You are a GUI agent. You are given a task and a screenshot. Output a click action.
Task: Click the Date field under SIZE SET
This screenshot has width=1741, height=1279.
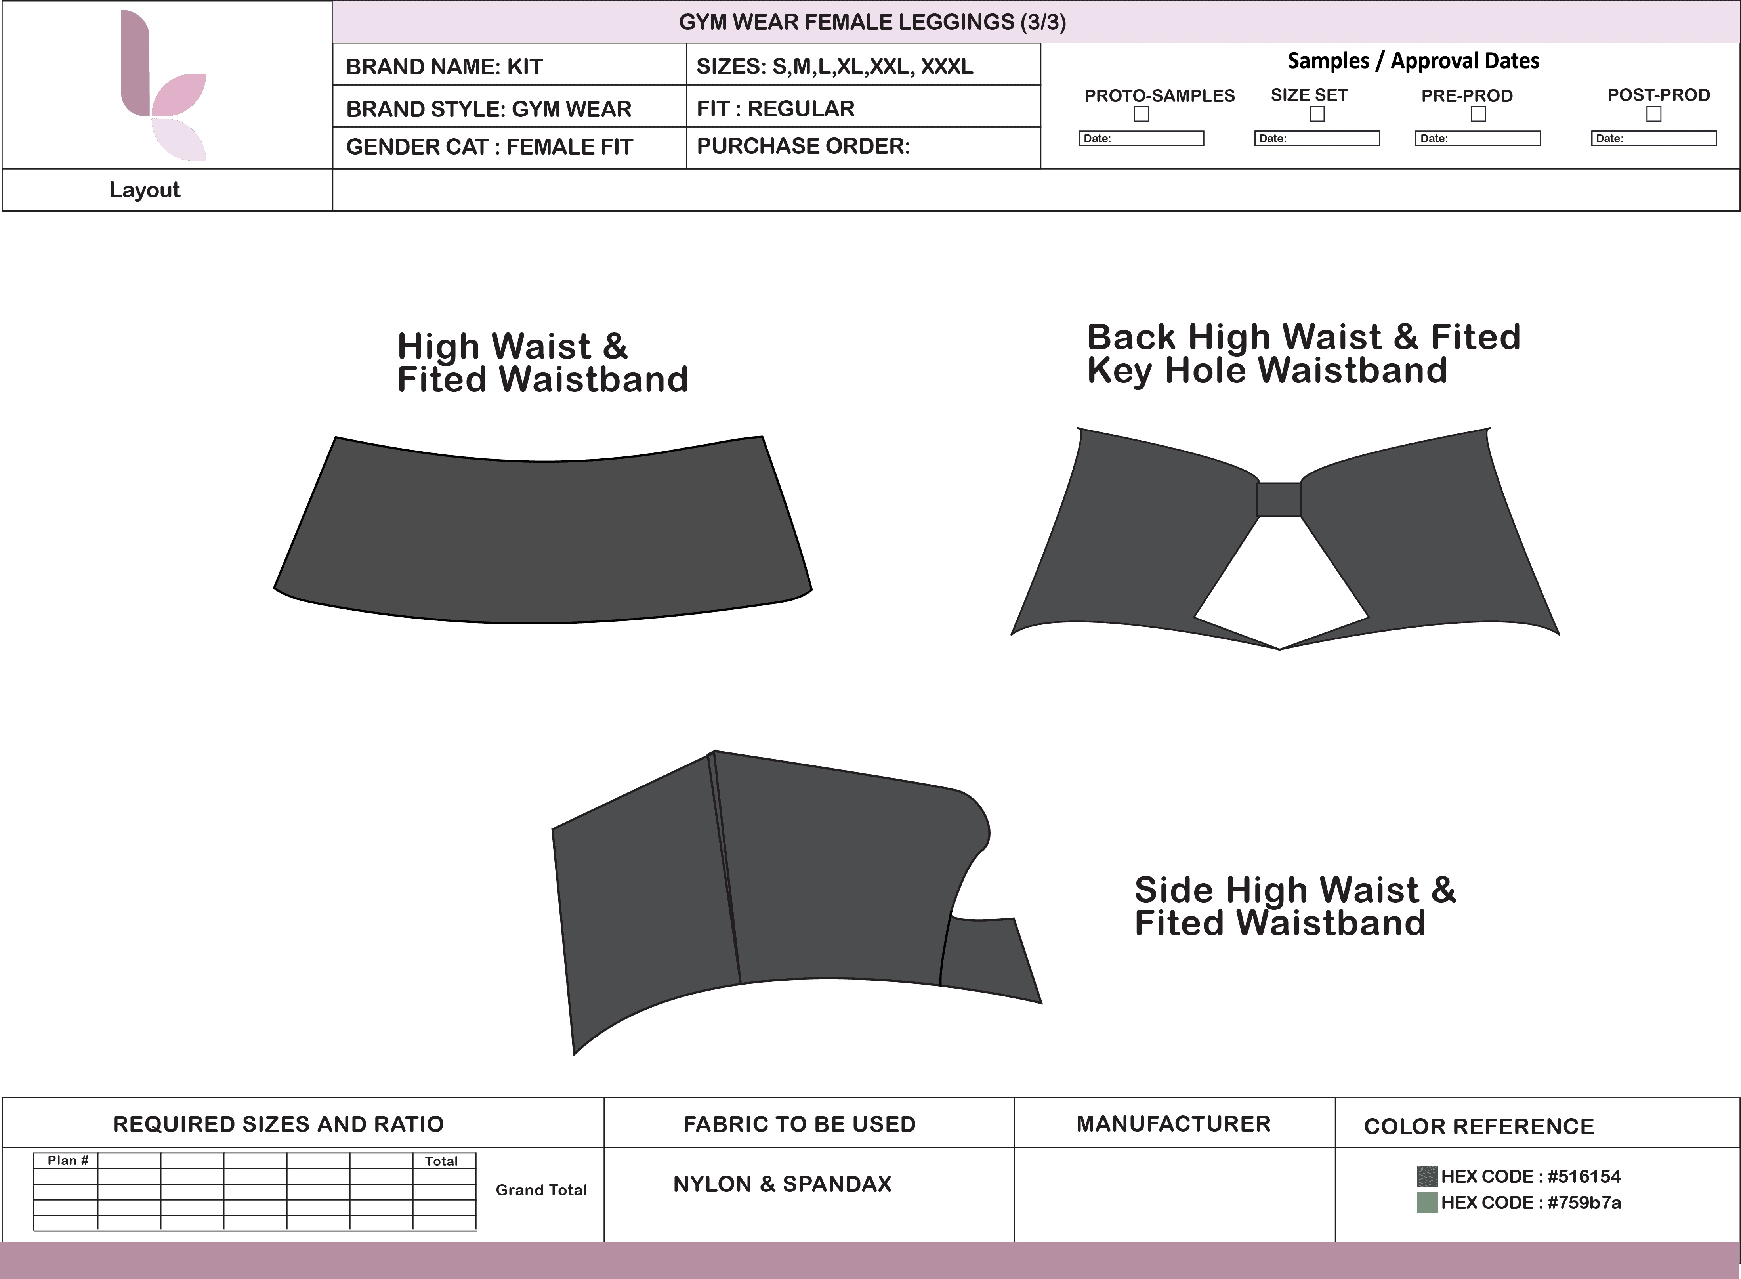1317,139
